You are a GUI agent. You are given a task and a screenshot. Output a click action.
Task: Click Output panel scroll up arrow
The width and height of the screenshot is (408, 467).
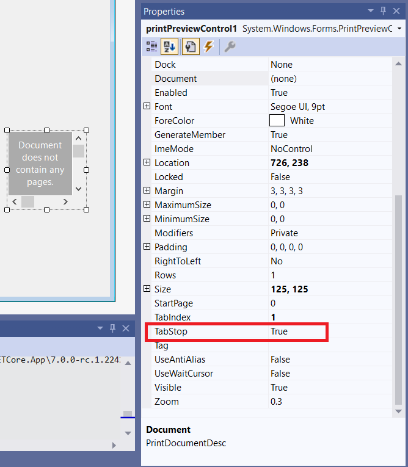tap(128, 363)
